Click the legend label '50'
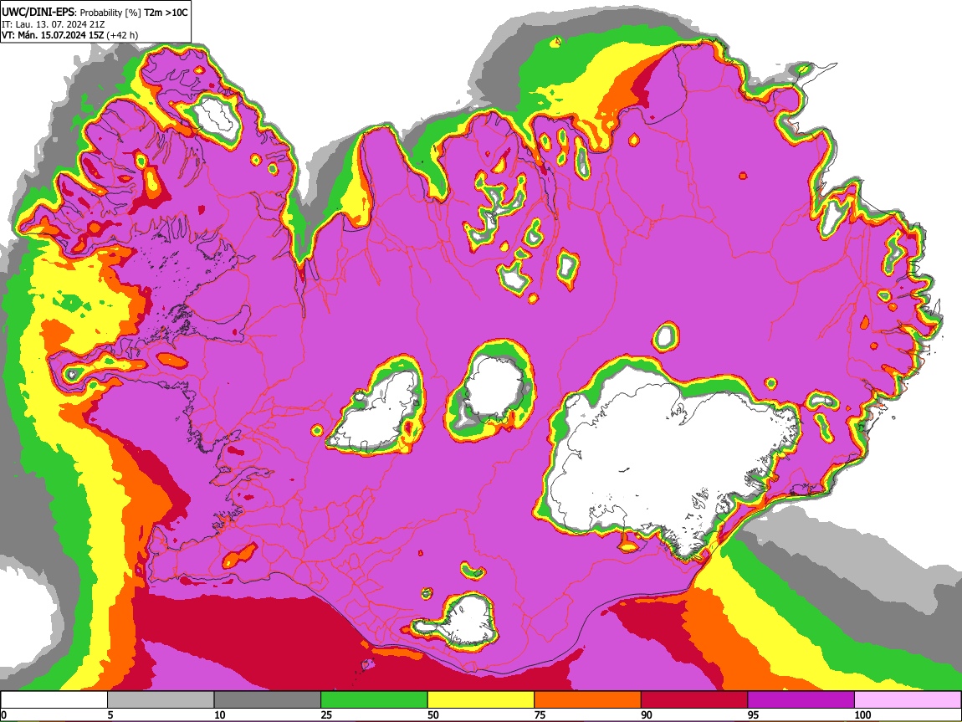This screenshot has width=962, height=722. click(x=433, y=714)
